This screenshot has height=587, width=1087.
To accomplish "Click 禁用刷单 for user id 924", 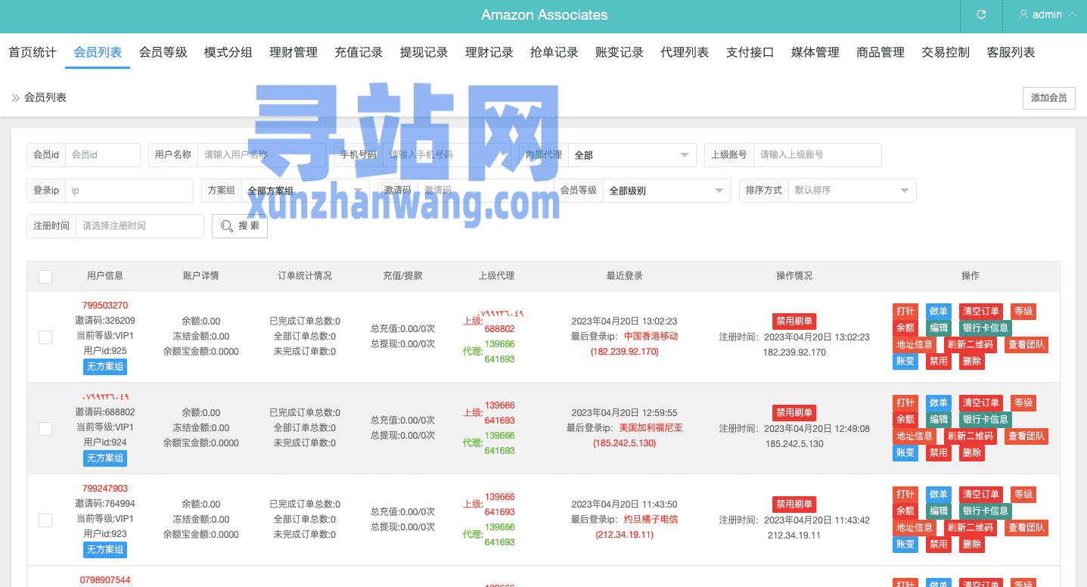I will point(794,413).
